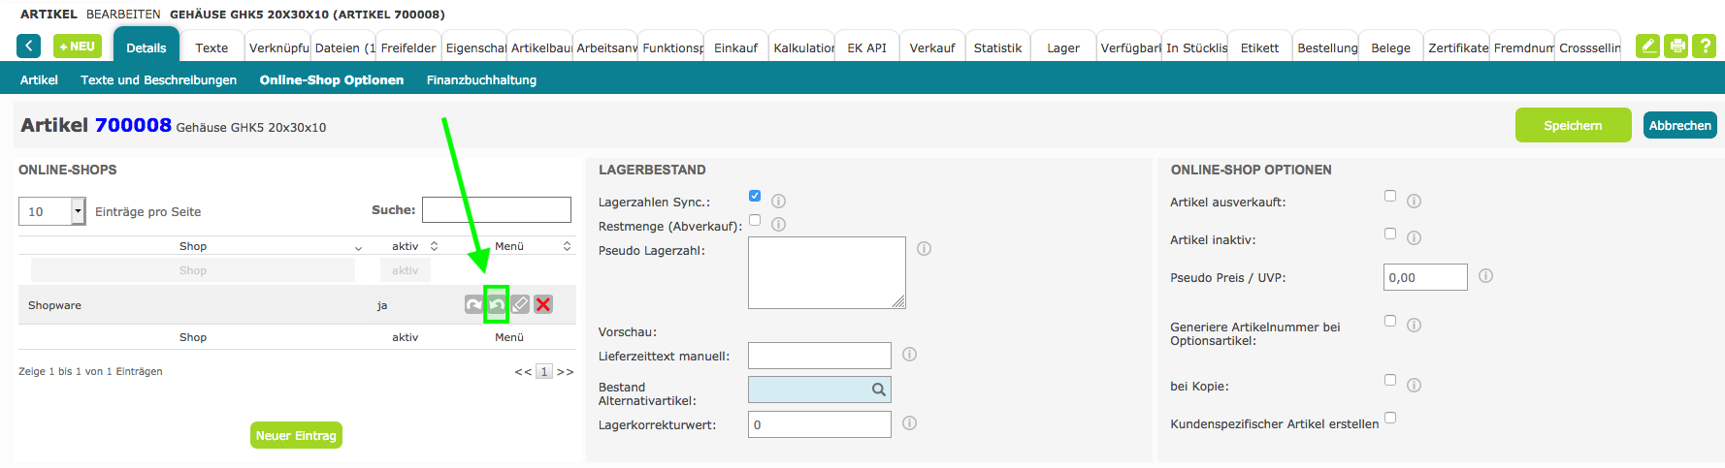Open the Finanzbuchhaltung submenu item
Screen dimensions: 1725x468
(x=481, y=79)
